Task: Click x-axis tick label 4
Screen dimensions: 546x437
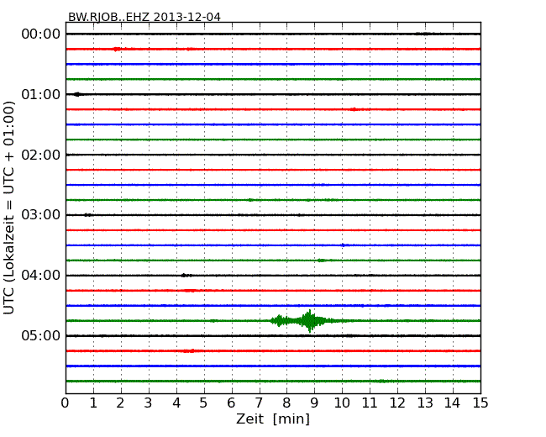Action: [176, 403]
